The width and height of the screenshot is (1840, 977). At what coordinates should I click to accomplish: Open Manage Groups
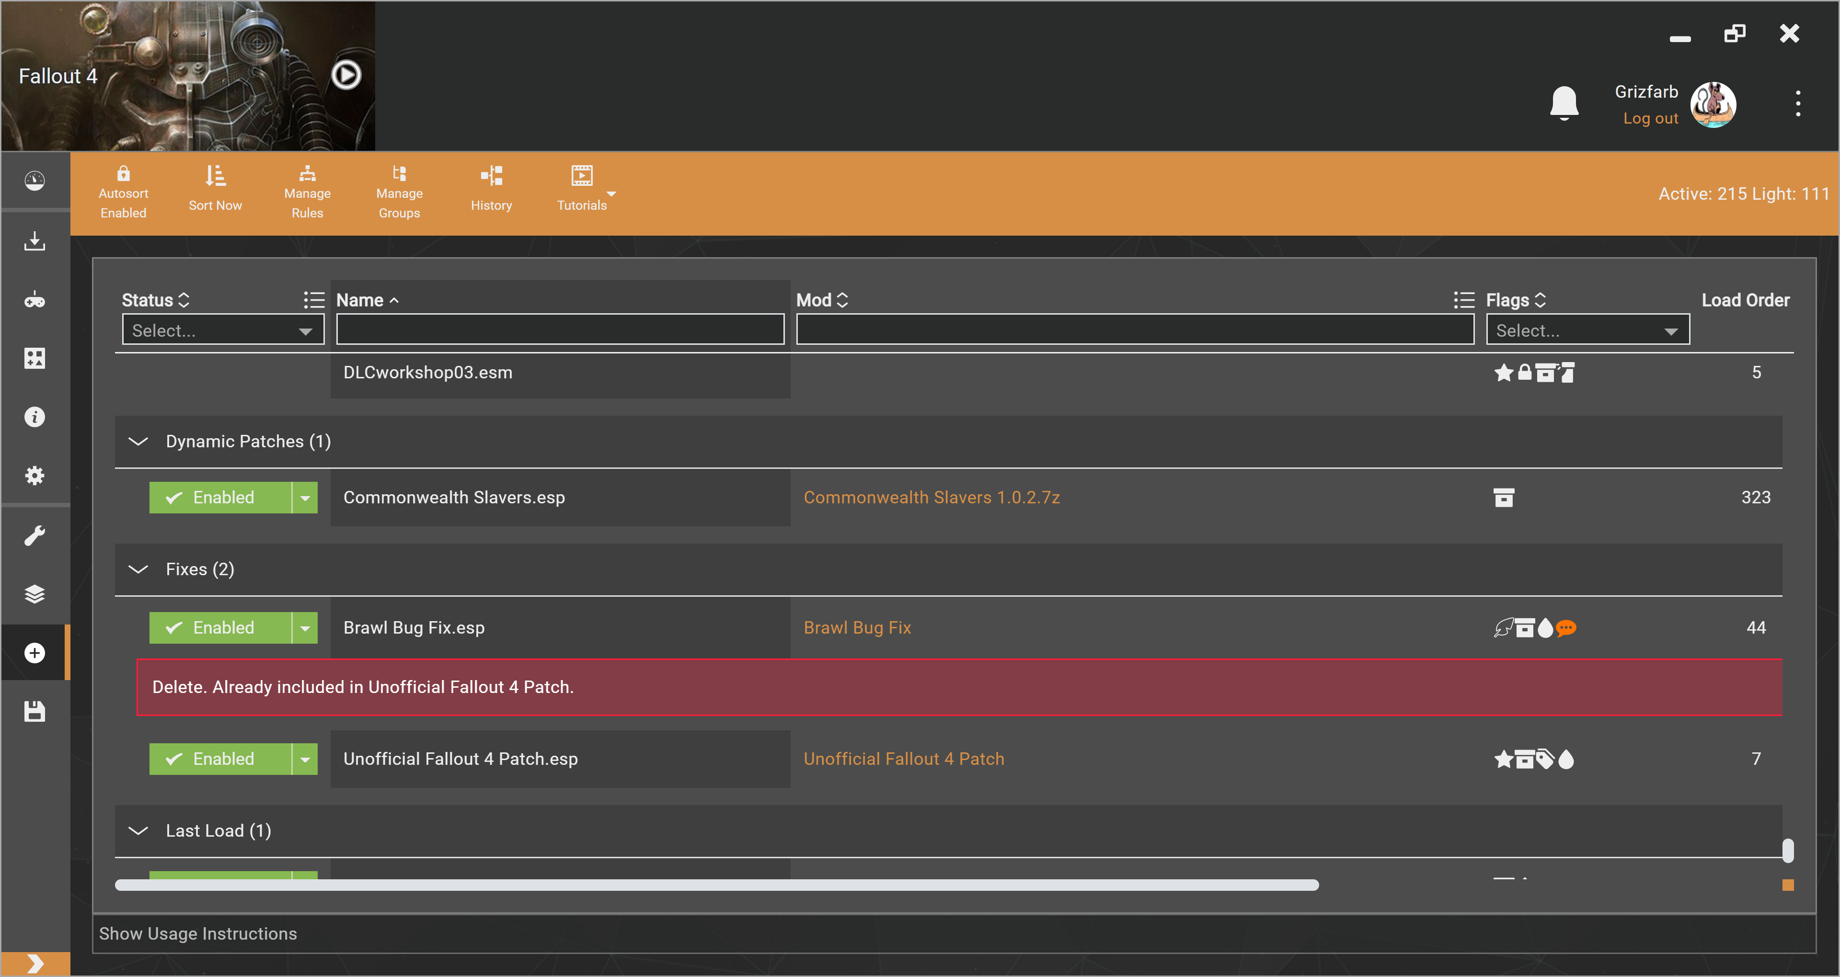pos(399,193)
